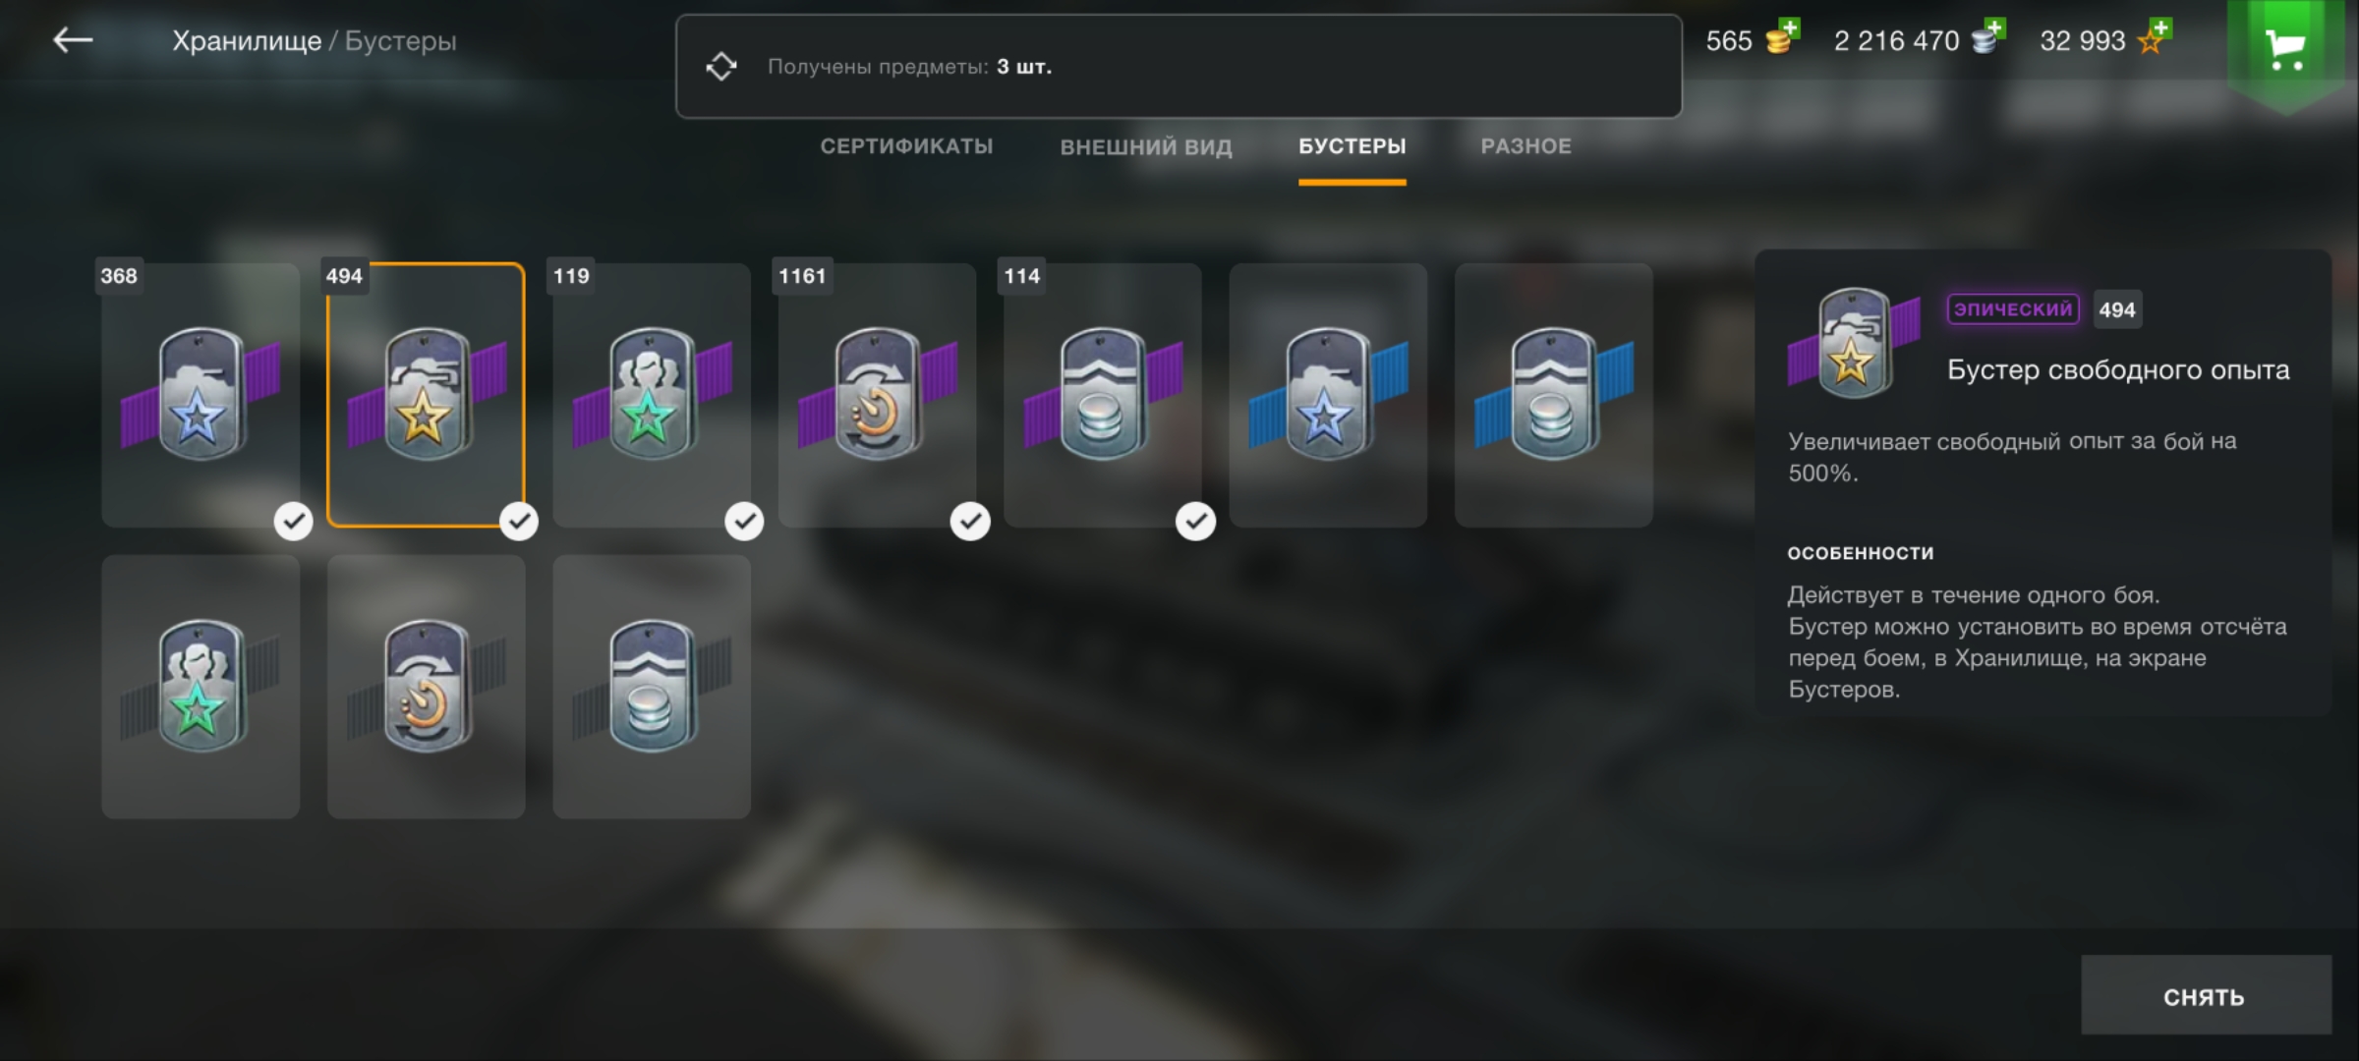The image size is (2359, 1061).
Task: Switch to the Сертификаты tab
Action: [x=906, y=146]
